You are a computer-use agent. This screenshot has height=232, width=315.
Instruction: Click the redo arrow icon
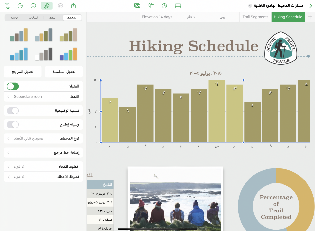click(x=60, y=6)
